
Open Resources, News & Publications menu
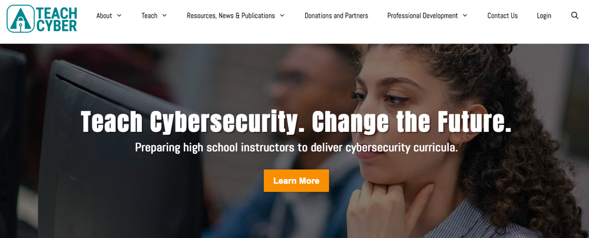pos(231,16)
